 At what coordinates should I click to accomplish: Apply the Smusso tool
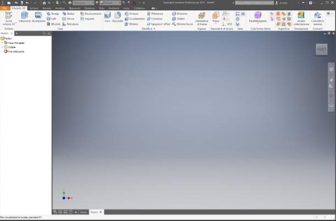click(x=132, y=14)
